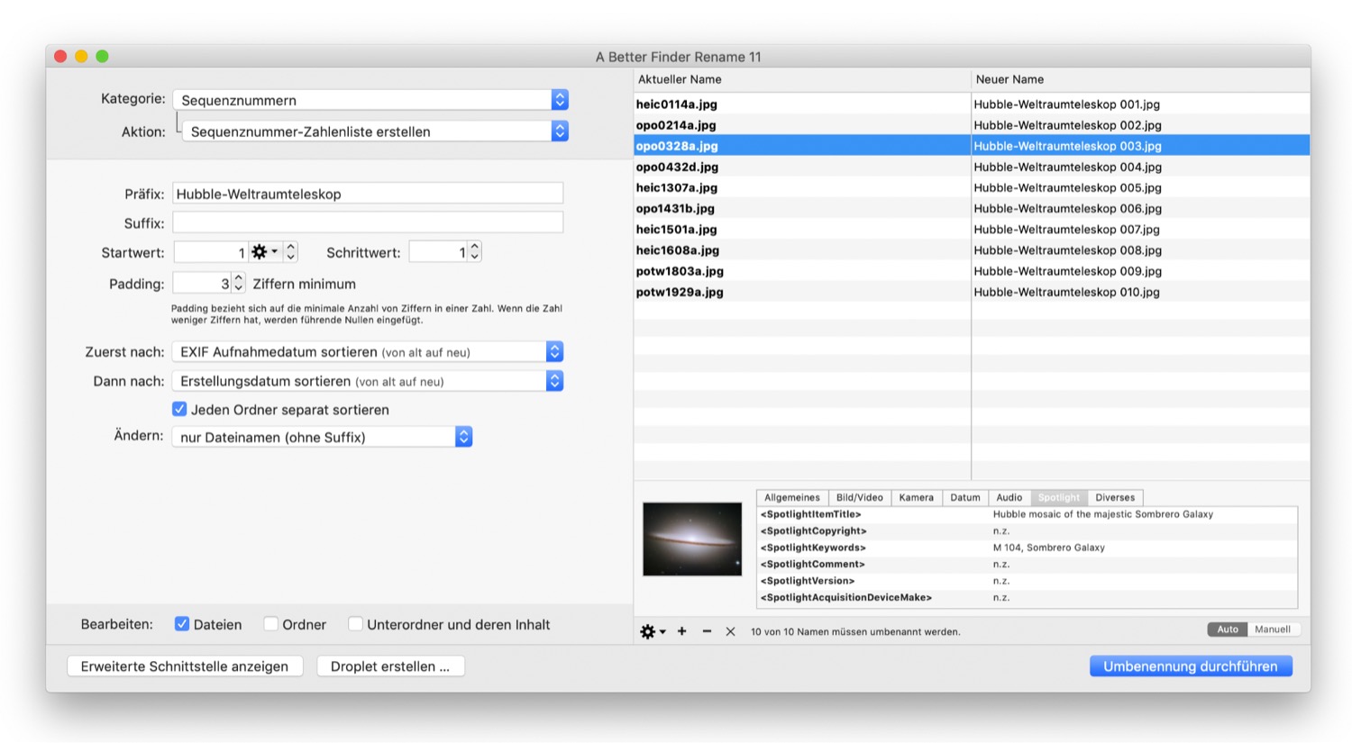Image resolution: width=1352 pixels, height=743 pixels.
Task: Click Erweiterte Schnittstelle anzeigen button
Action: 185,666
